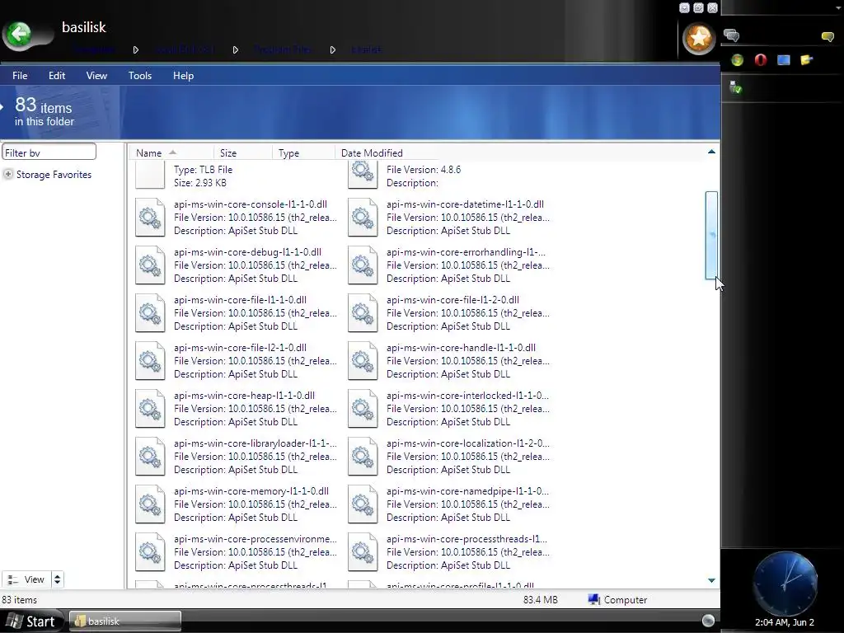Select api-ms-win-core-file-l1-1-0.dll file icon

150,312
